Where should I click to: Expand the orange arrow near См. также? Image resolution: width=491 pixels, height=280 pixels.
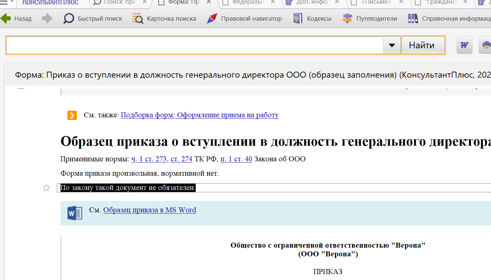(72, 115)
